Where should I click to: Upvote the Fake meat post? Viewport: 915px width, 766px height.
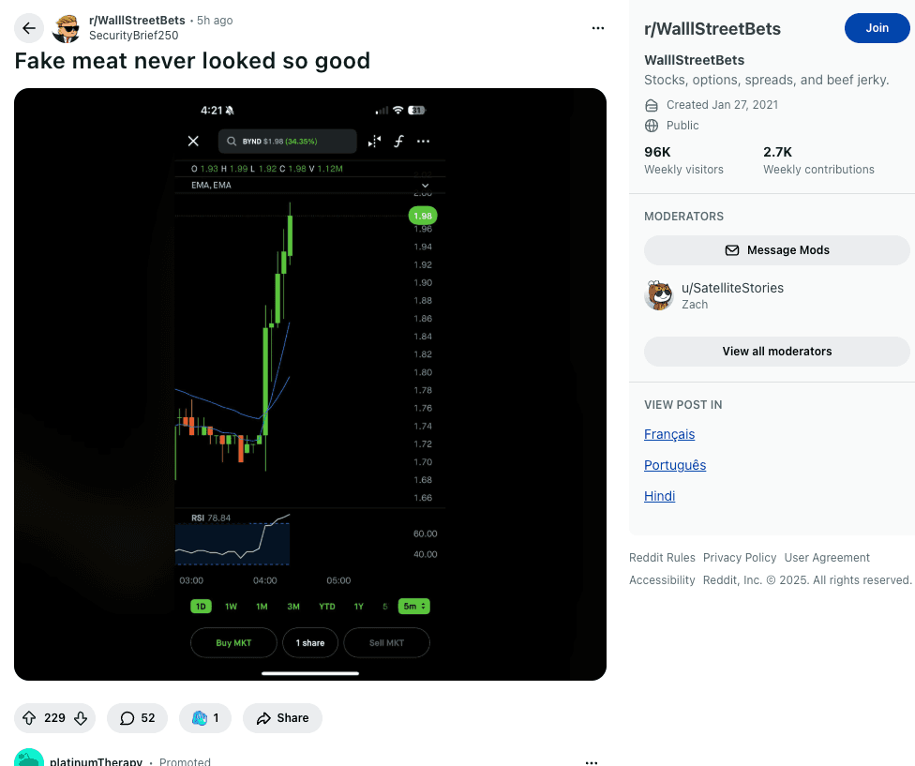[x=29, y=718]
